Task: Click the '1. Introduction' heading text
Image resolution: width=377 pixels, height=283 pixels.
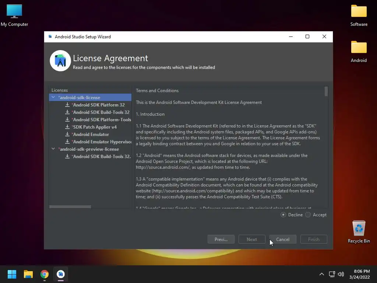Action: tap(150, 114)
